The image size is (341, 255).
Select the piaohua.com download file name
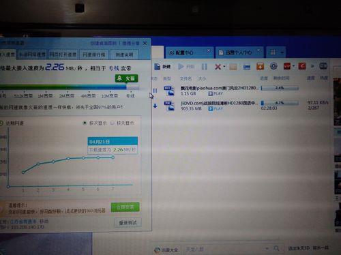(220, 88)
